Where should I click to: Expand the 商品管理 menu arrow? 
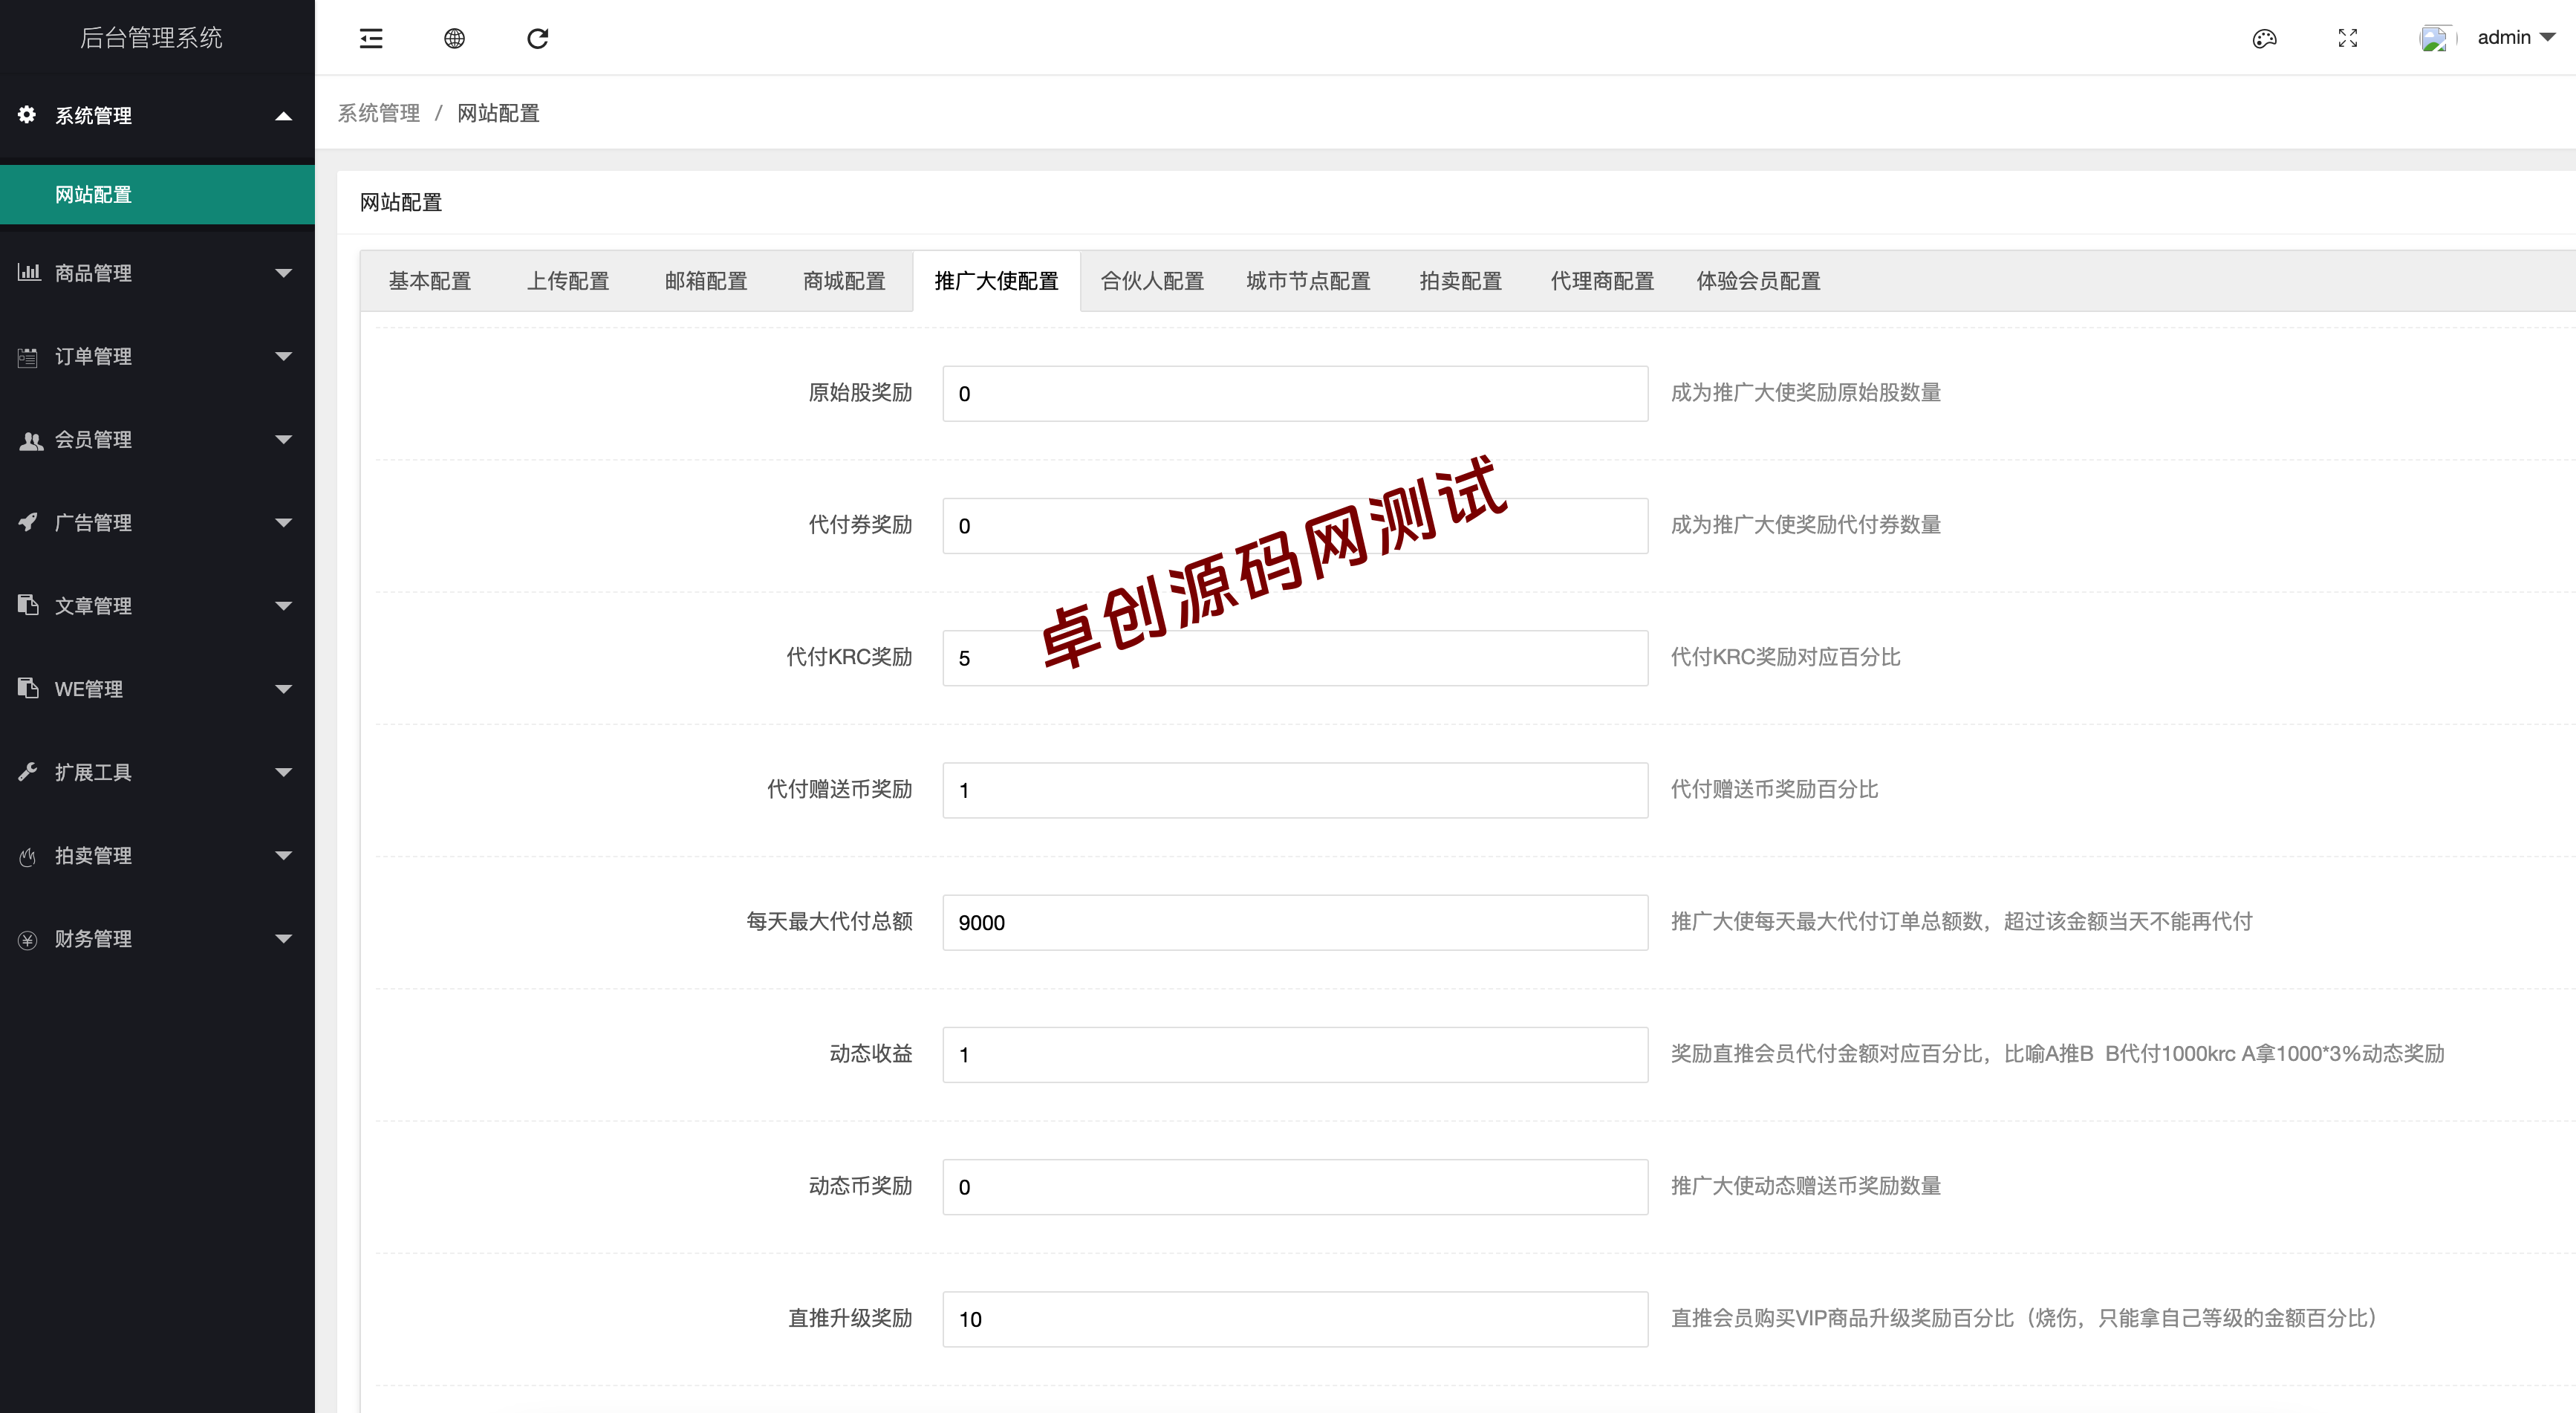(x=284, y=273)
